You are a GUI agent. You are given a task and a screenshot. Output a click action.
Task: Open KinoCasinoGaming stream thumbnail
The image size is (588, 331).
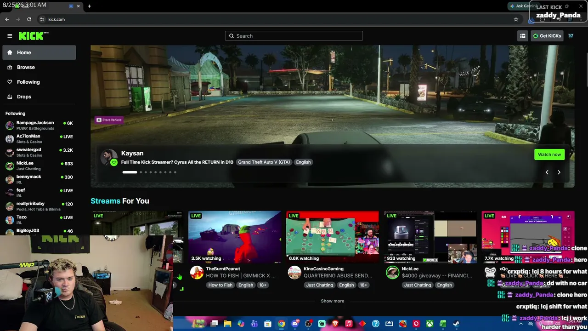click(333, 237)
